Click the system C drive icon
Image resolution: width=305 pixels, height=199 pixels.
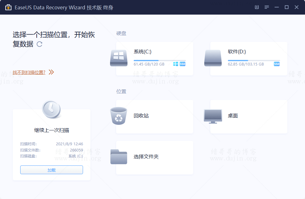tap(119, 58)
